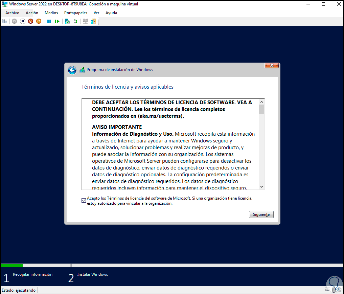The width and height of the screenshot is (344, 294).
Task: Open the Portapapeles menu
Action: (76, 13)
